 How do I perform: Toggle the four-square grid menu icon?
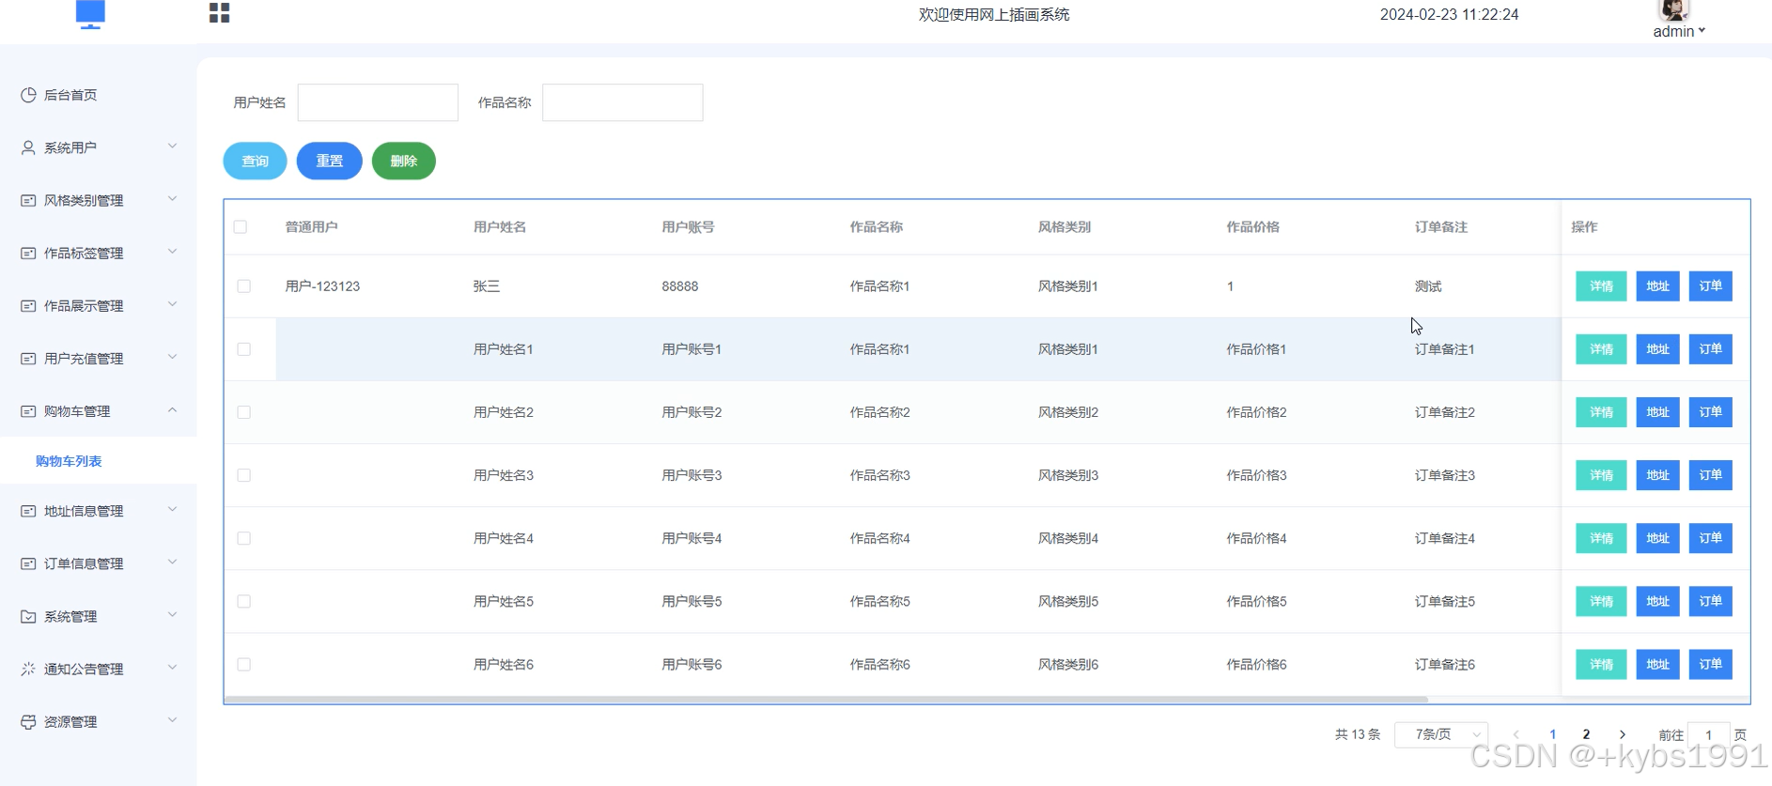(219, 12)
